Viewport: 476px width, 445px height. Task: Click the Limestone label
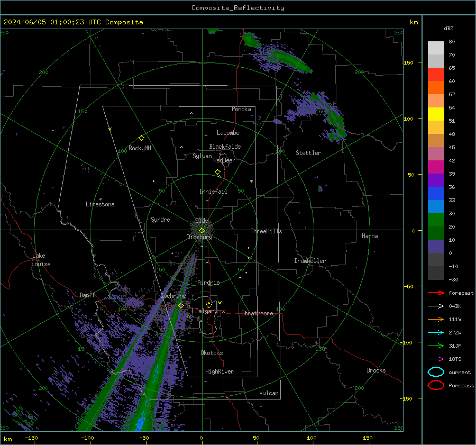(x=100, y=204)
